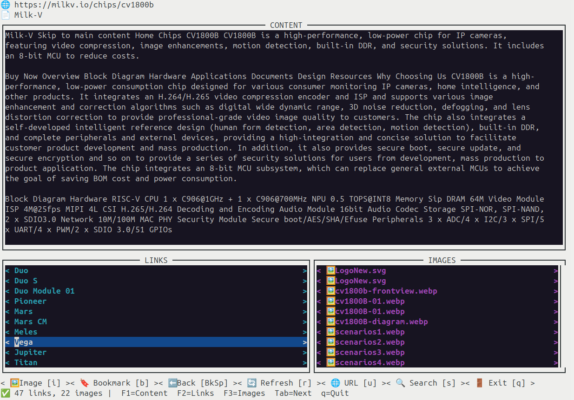Expand the right chevron on Vega row
This screenshot has height=400, width=574.
coord(305,342)
